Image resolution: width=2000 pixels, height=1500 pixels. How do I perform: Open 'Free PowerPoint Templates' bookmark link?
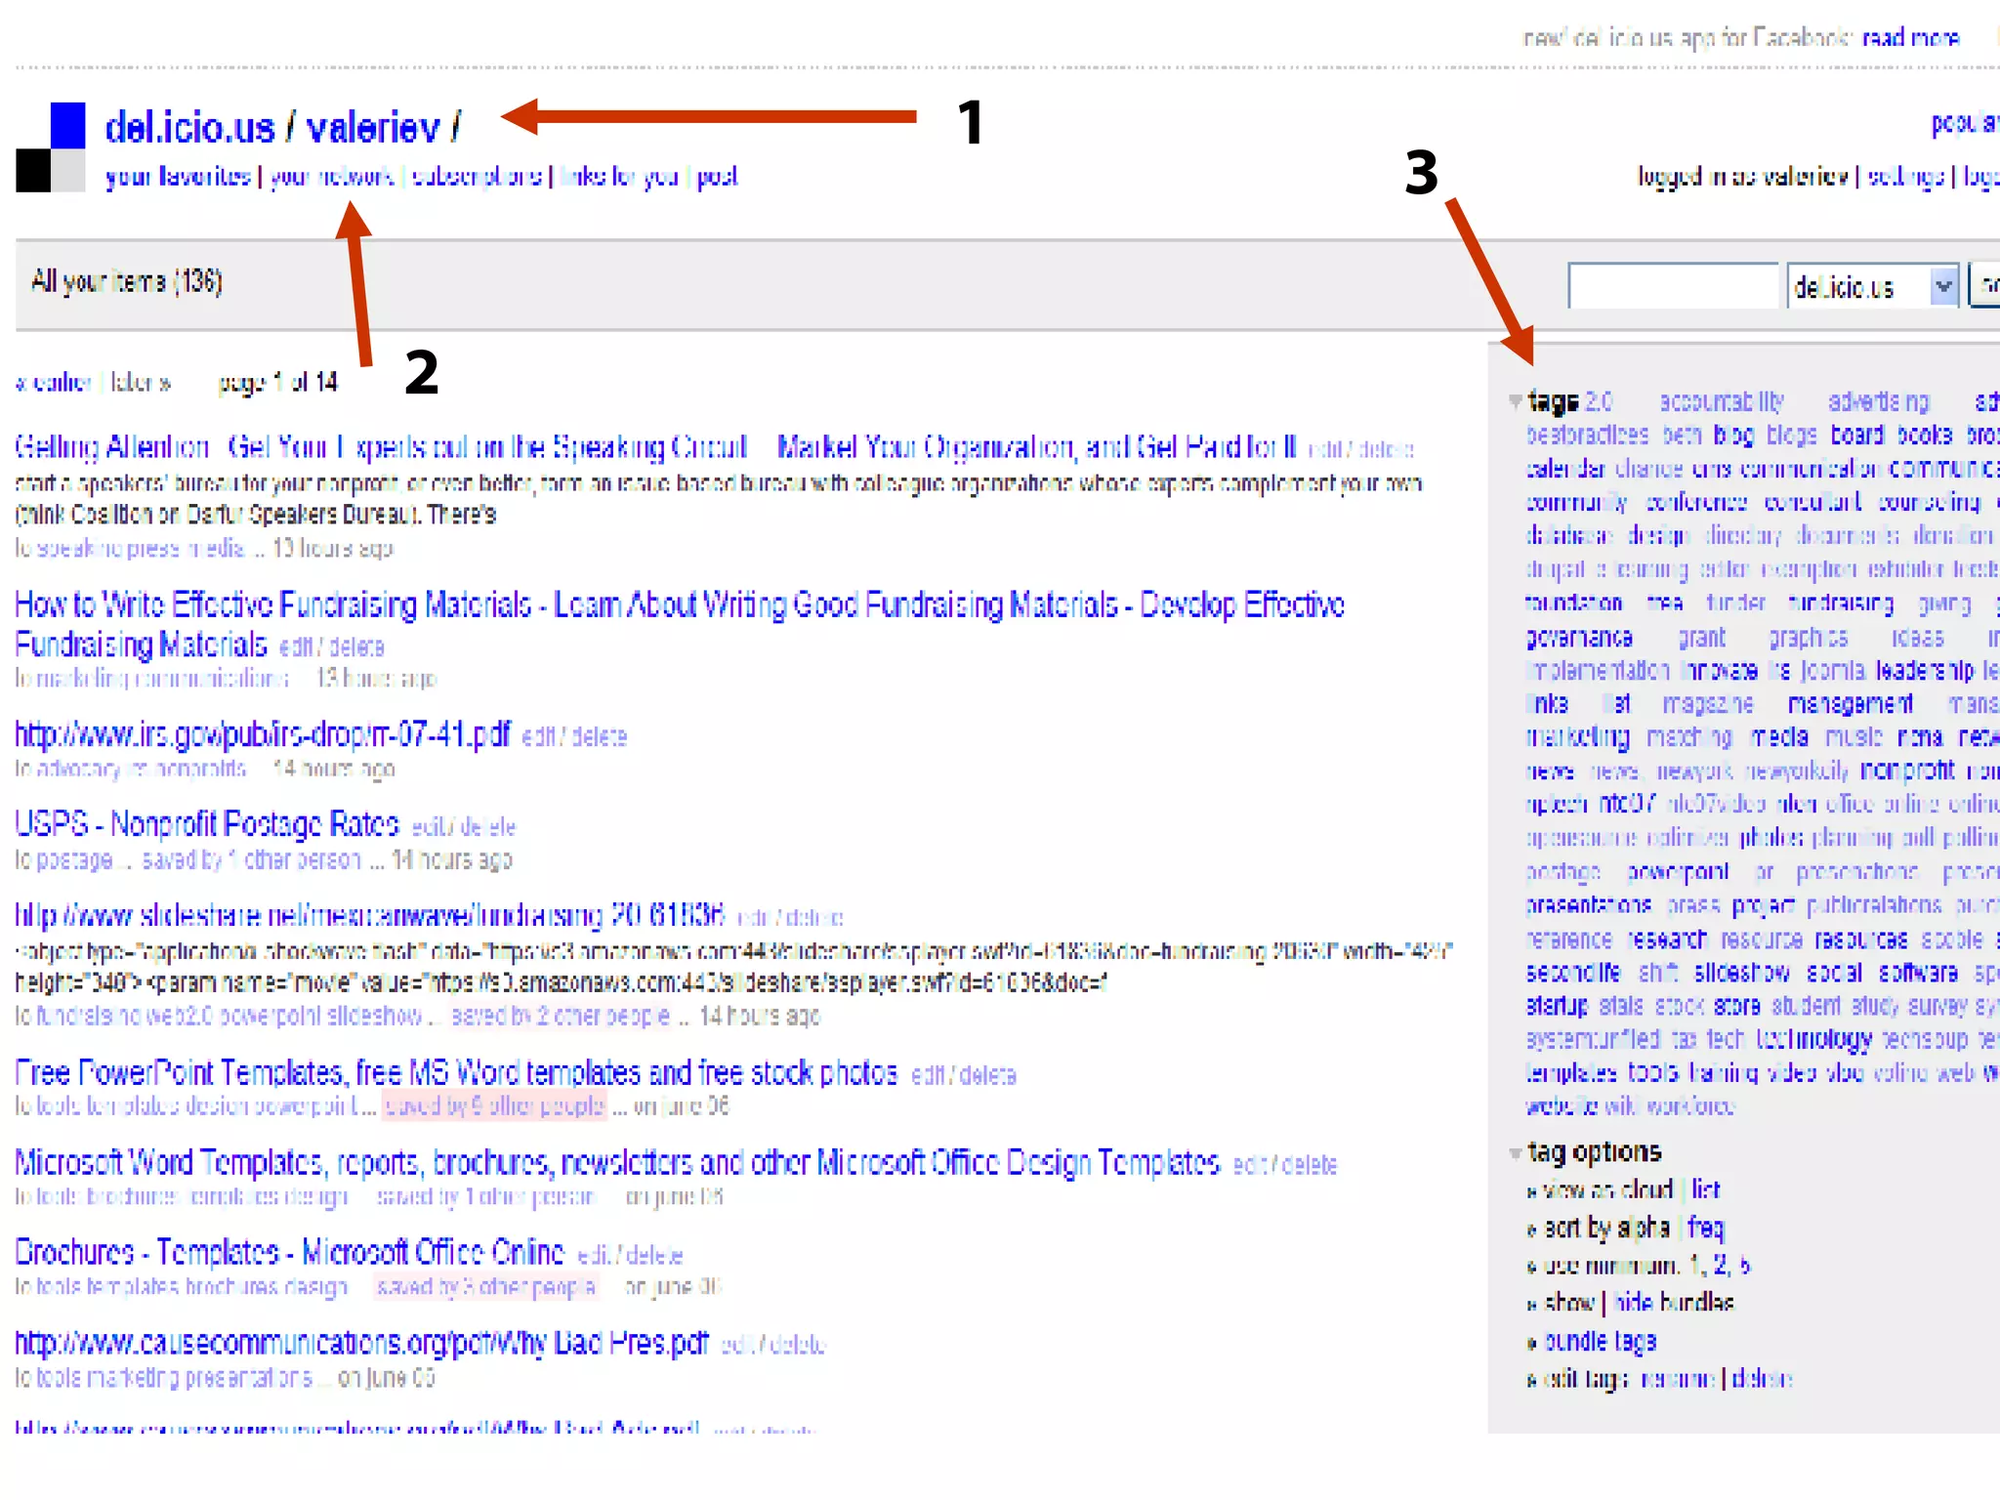[456, 1073]
